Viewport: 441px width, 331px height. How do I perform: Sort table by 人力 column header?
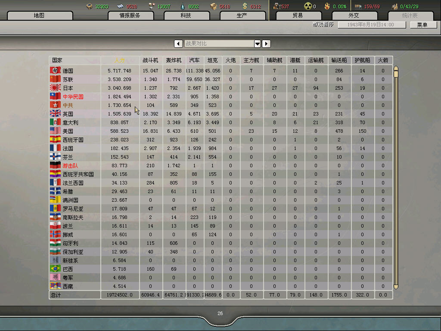[x=120, y=60]
